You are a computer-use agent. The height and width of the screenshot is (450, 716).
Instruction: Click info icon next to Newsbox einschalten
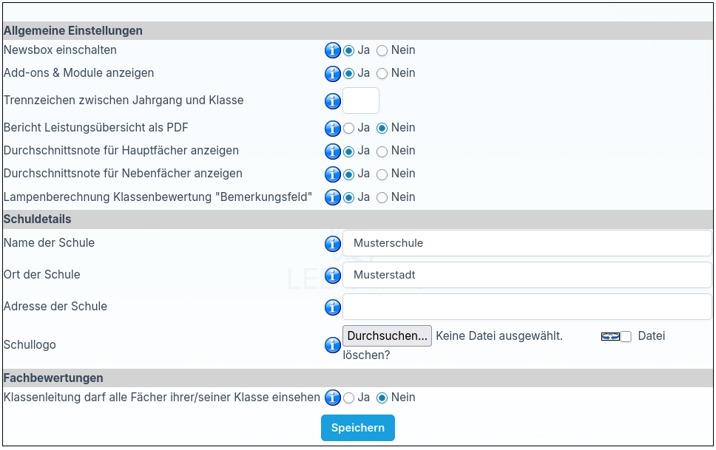333,51
